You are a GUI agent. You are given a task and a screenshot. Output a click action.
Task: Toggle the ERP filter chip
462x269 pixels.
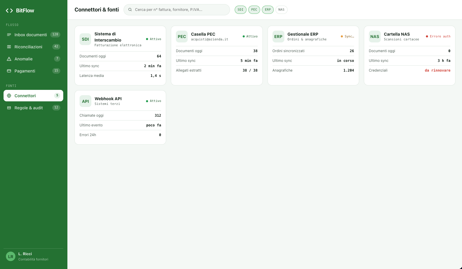coord(268,10)
